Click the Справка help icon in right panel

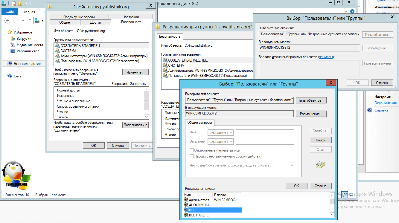(x=369, y=110)
